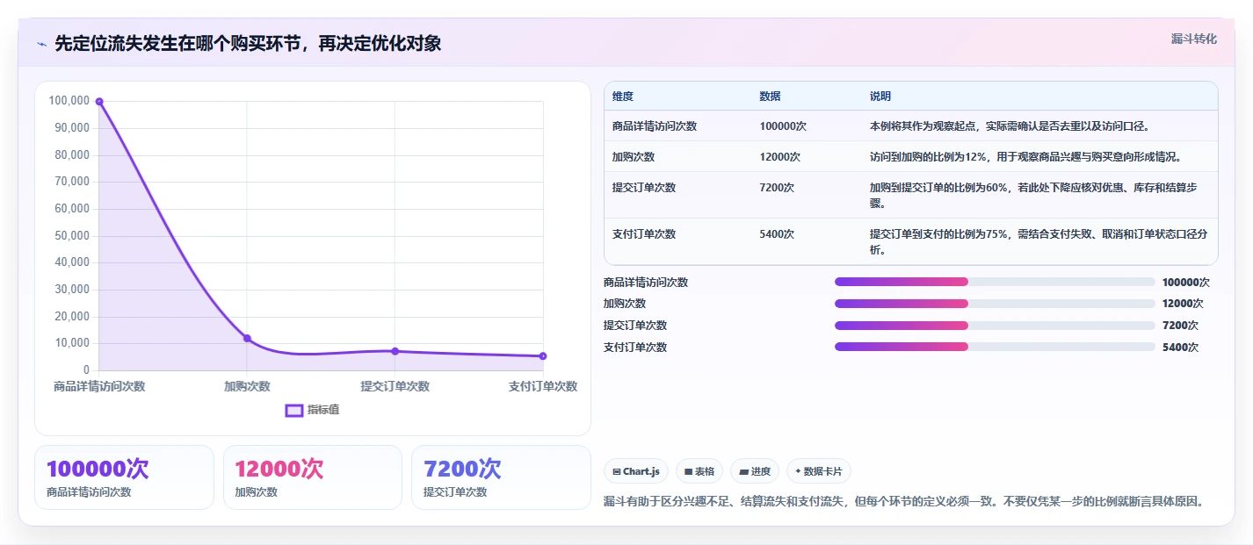Click the 提交订单次数 x-axis label

(395, 386)
